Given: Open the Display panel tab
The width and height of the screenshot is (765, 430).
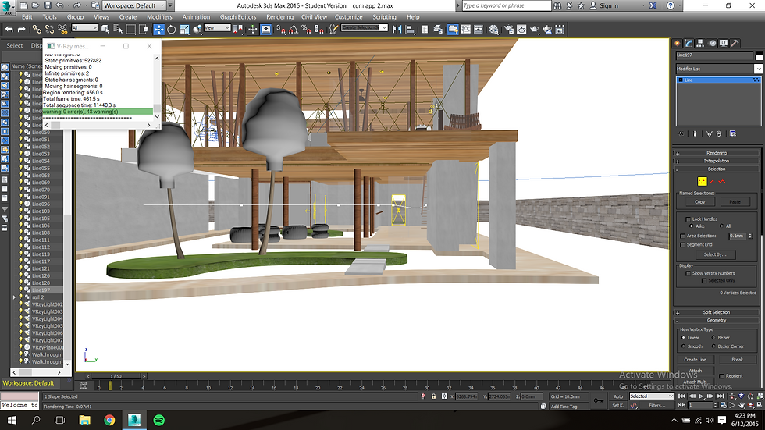Looking at the screenshot, I should (724, 44).
